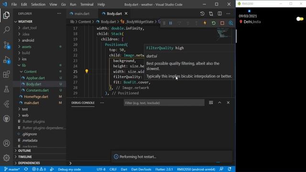Click the lightbulb code action on line 25
This screenshot has height=172, width=306.
pyautogui.click(x=87, y=71)
